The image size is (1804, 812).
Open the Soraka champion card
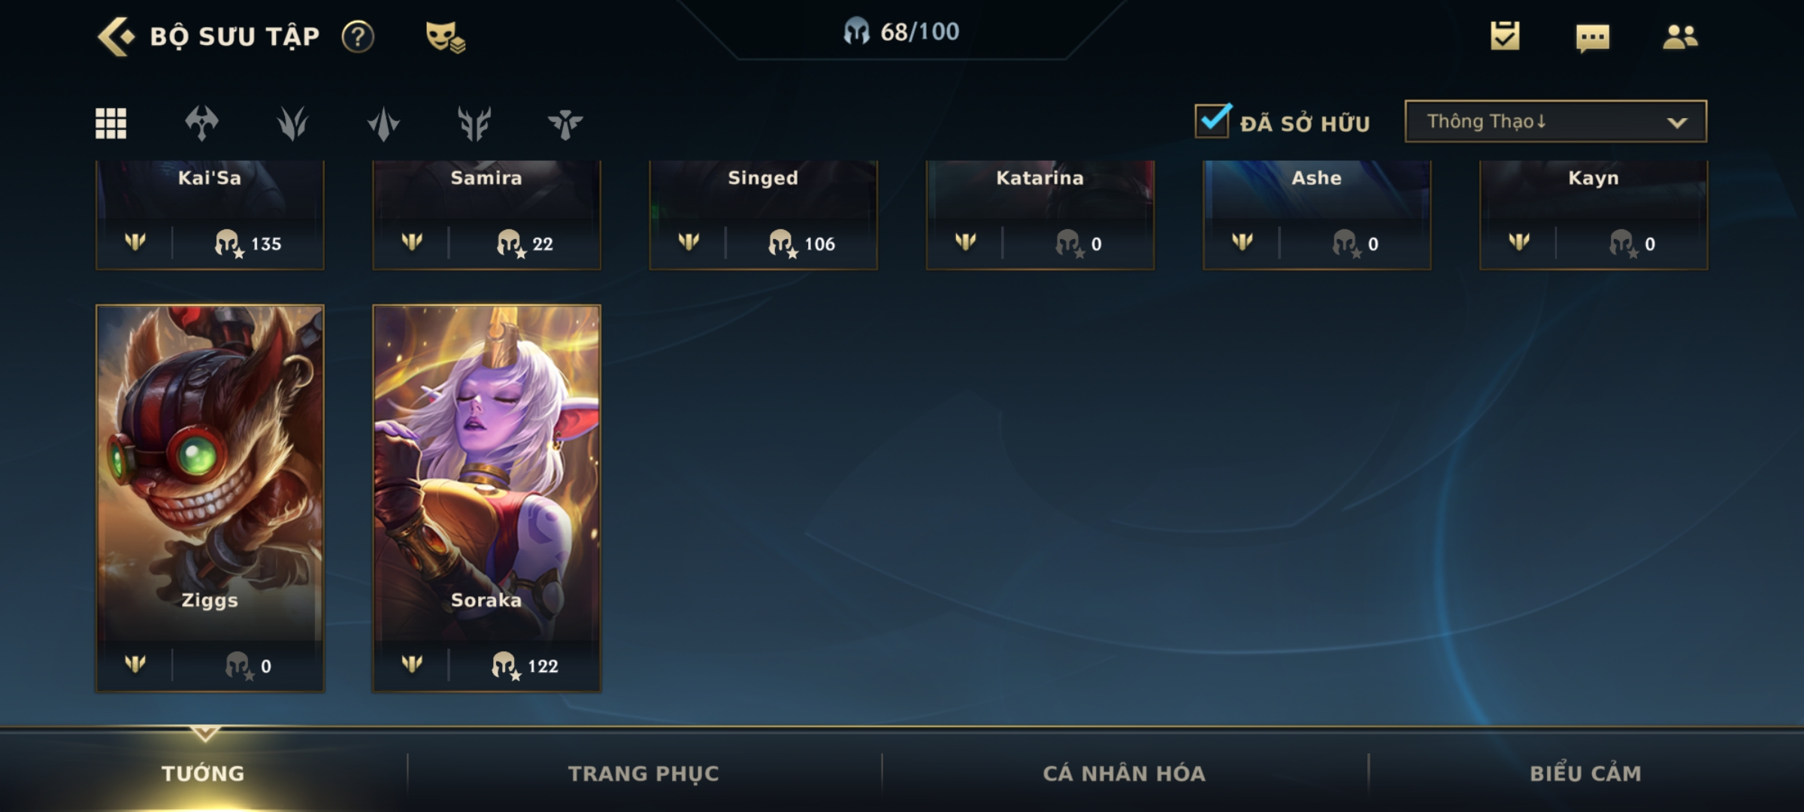click(486, 498)
